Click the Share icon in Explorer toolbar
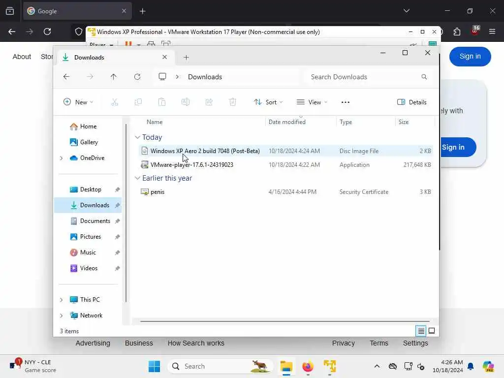 point(209,102)
